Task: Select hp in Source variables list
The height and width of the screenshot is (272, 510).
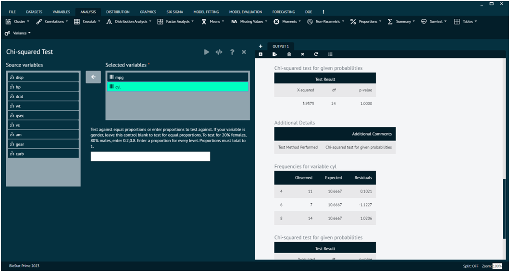Action: point(43,87)
